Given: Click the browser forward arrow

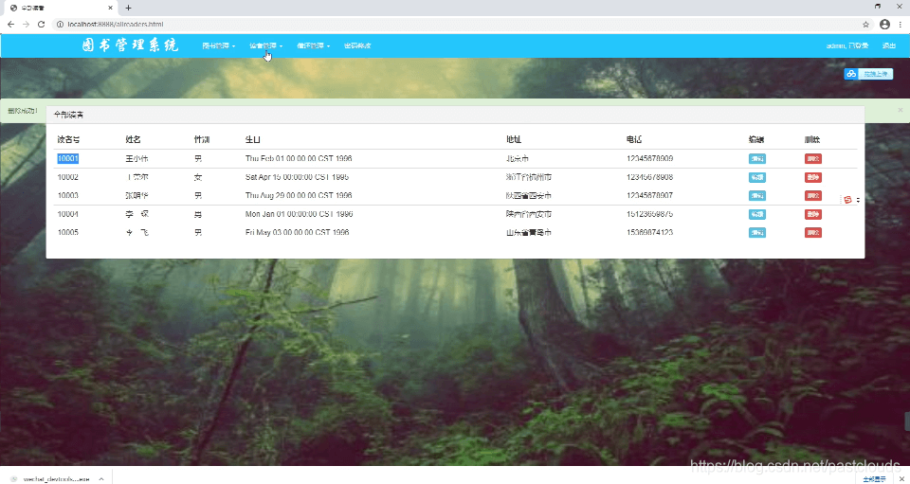Looking at the screenshot, I should click(26, 25).
